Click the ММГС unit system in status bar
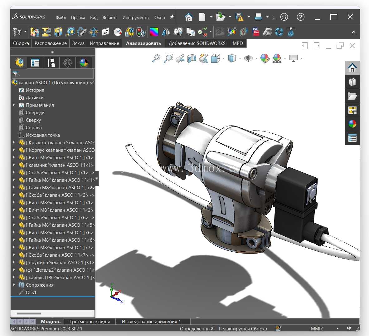This screenshot has height=336, width=369. click(317, 329)
